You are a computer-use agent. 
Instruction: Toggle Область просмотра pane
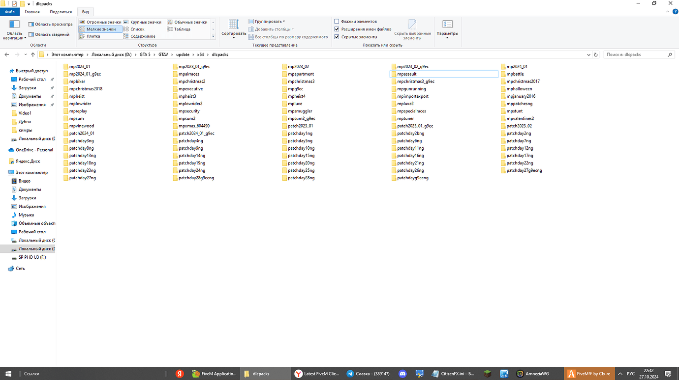click(50, 24)
